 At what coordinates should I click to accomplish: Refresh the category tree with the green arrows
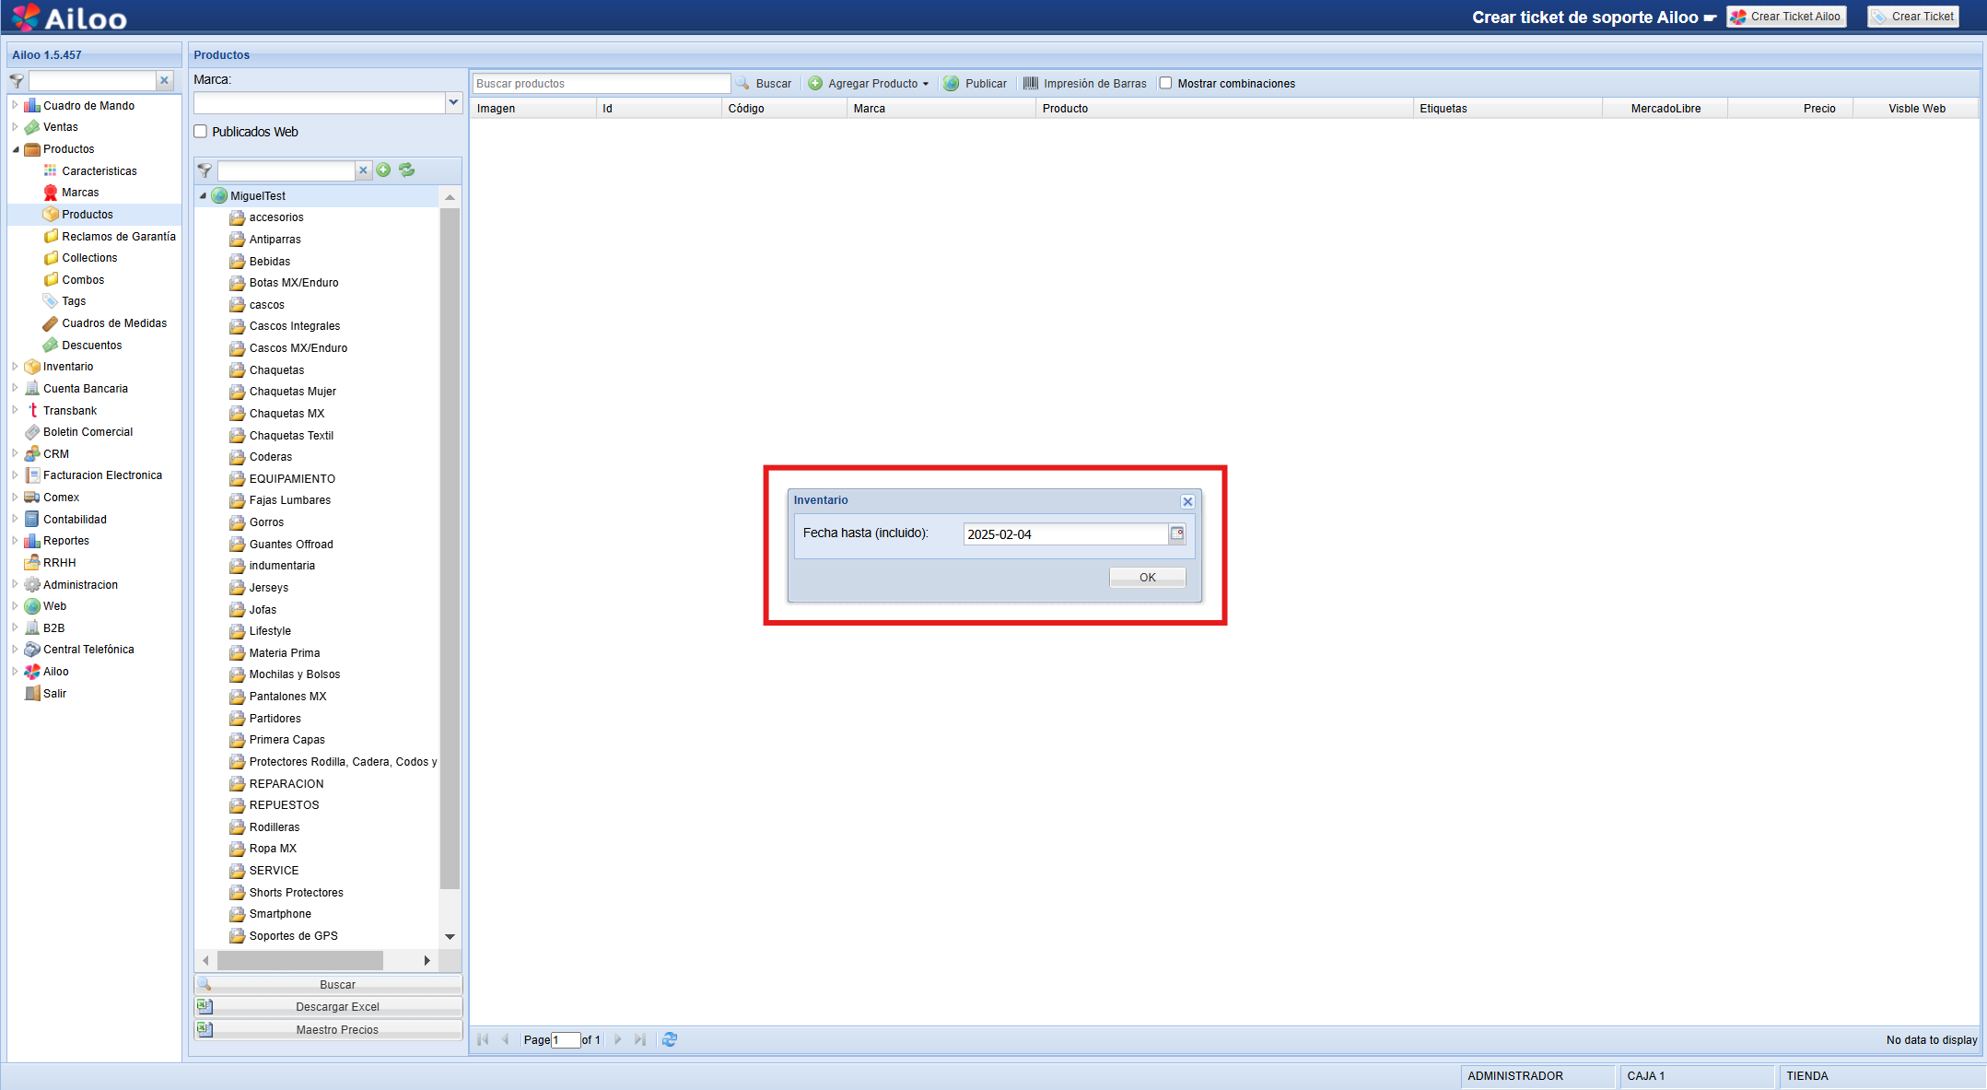point(406,170)
